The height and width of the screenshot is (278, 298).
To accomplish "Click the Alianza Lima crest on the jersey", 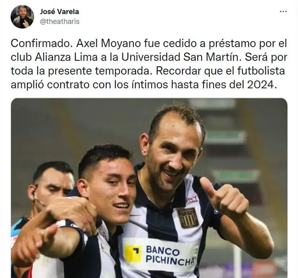I will pyautogui.click(x=188, y=218).
